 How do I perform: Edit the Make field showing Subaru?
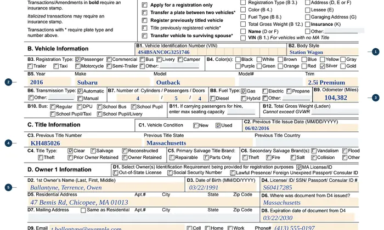[112, 82]
